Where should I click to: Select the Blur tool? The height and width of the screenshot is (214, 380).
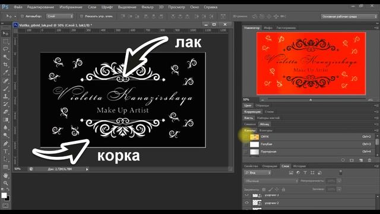tap(5, 127)
